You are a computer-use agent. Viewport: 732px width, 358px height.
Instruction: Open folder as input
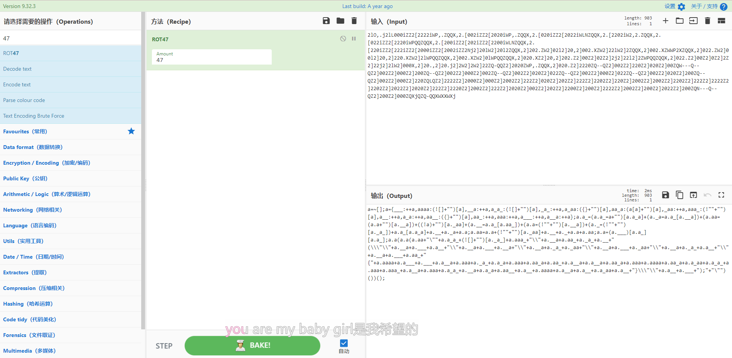(x=680, y=21)
